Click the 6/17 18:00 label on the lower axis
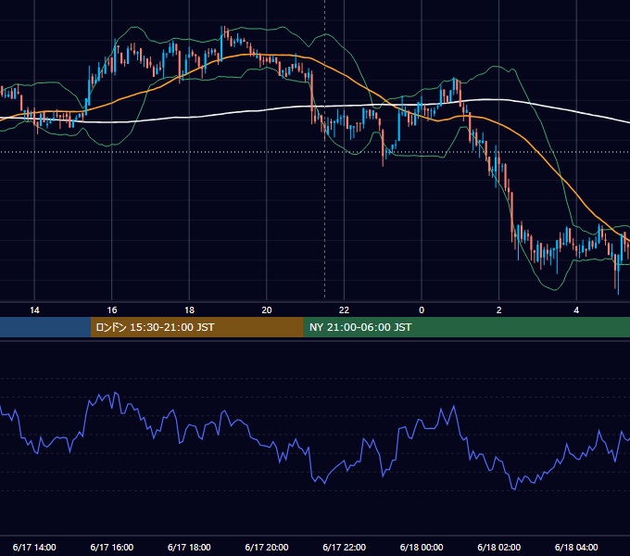Screen dimensions: 630x556 189,547
